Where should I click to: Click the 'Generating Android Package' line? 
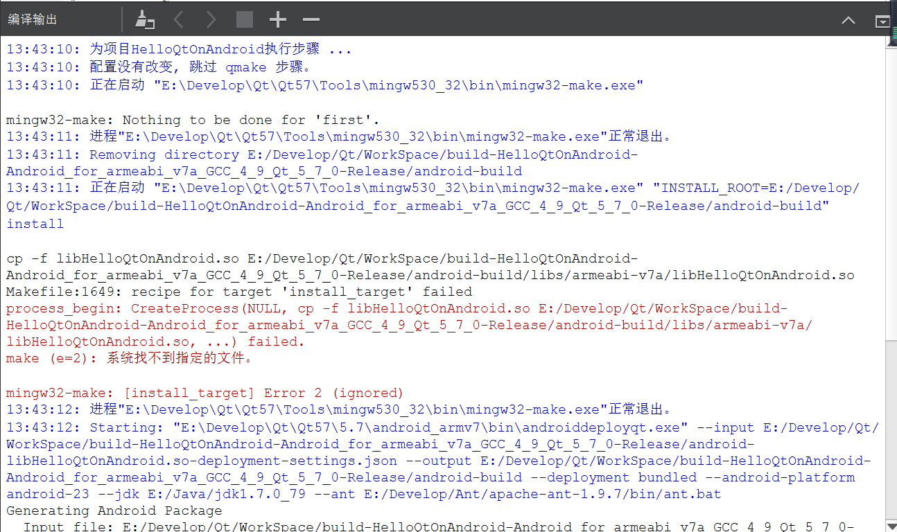[114, 511]
